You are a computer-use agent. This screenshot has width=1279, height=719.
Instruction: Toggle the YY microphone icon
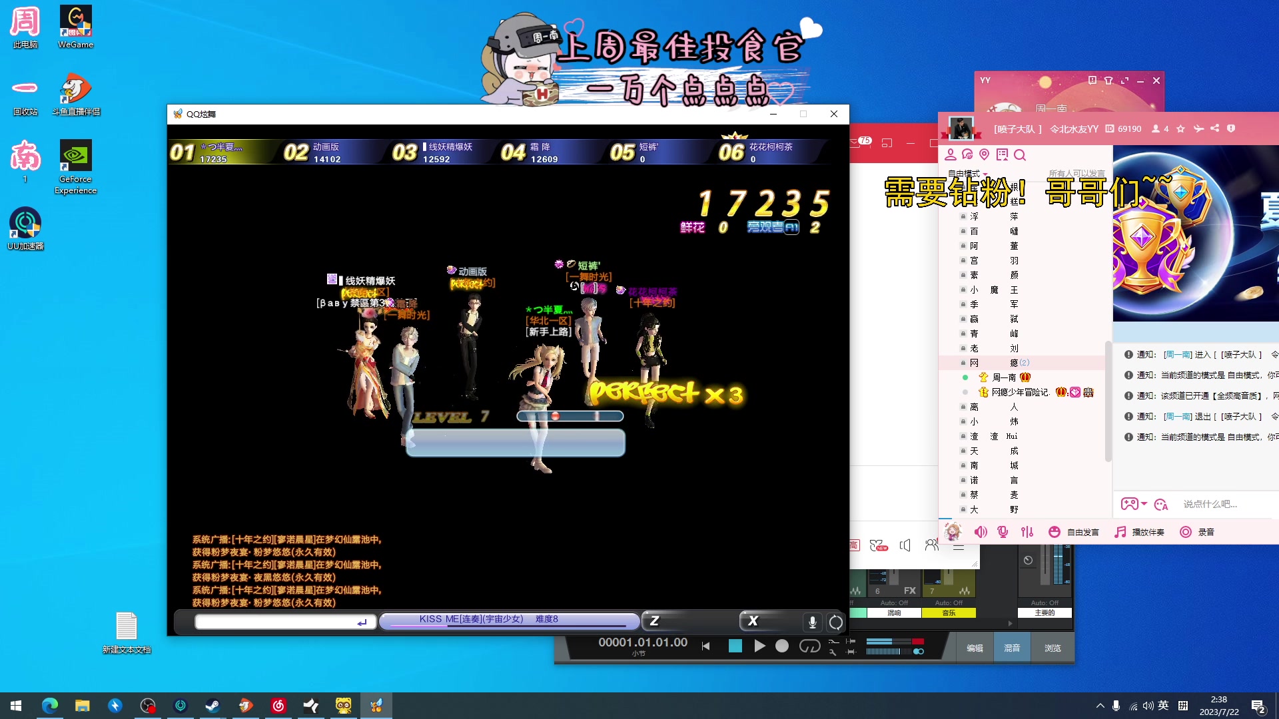click(1003, 532)
